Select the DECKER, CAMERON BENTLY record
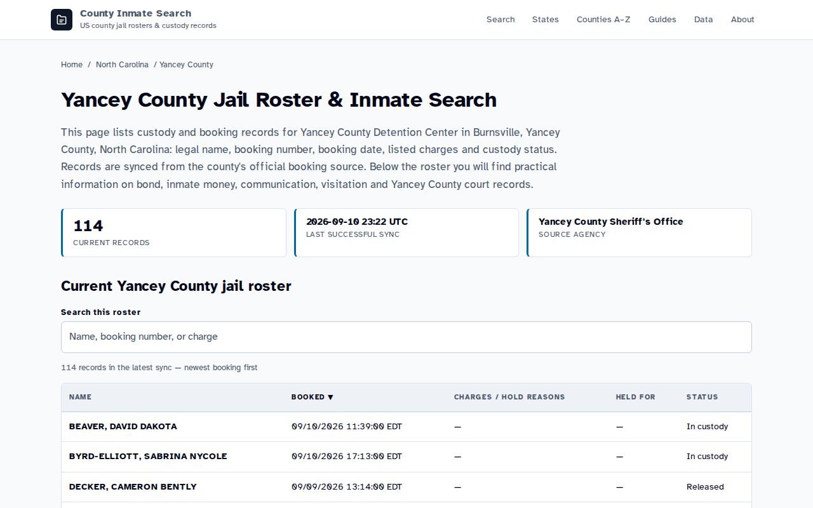The height and width of the screenshot is (508, 813). point(133,487)
